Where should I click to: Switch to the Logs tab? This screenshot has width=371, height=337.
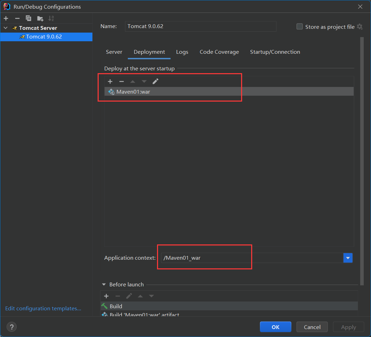pos(182,52)
